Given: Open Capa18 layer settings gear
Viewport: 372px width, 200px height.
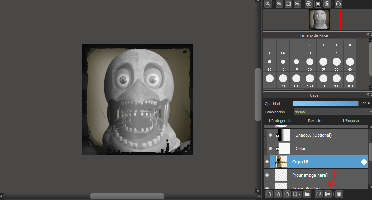Looking at the screenshot, I should click(x=364, y=162).
